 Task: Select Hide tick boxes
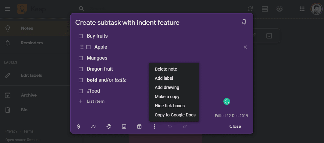174,106
